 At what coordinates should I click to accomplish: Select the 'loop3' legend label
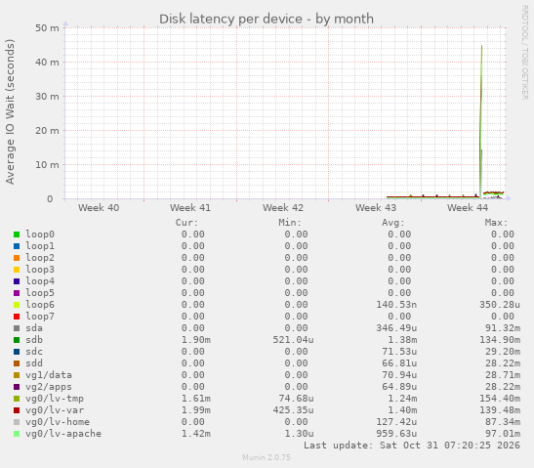coord(40,270)
